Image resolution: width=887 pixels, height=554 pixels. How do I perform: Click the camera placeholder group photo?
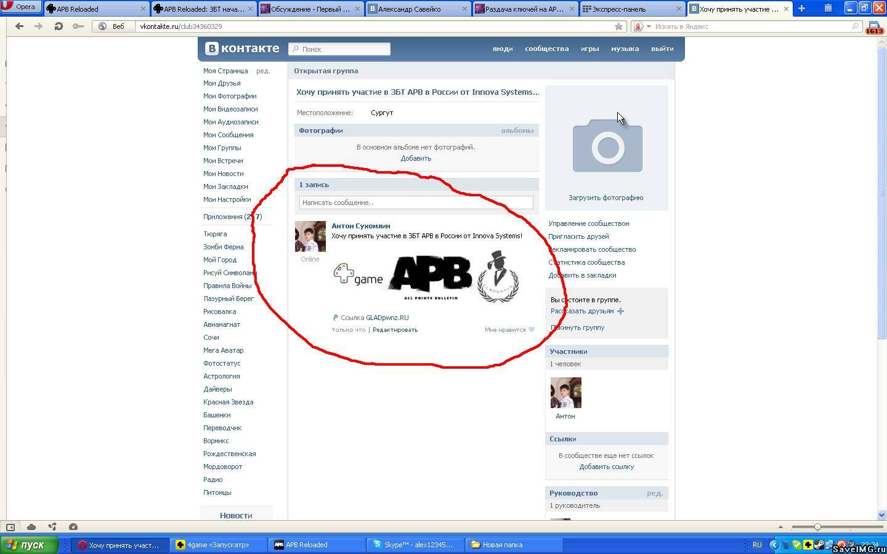pos(607,145)
